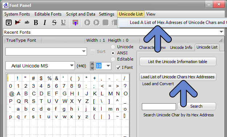This screenshot has width=227, height=137.
Task: Toggle the Italic formatting icon
Action: (x=45, y=22)
